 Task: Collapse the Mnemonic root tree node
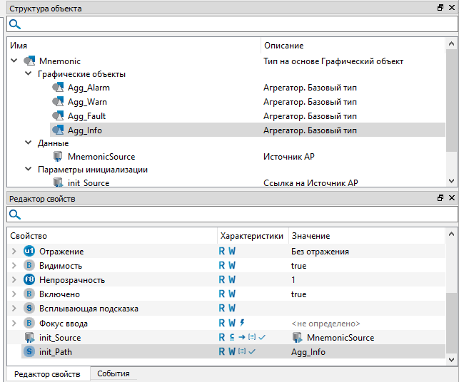point(14,61)
